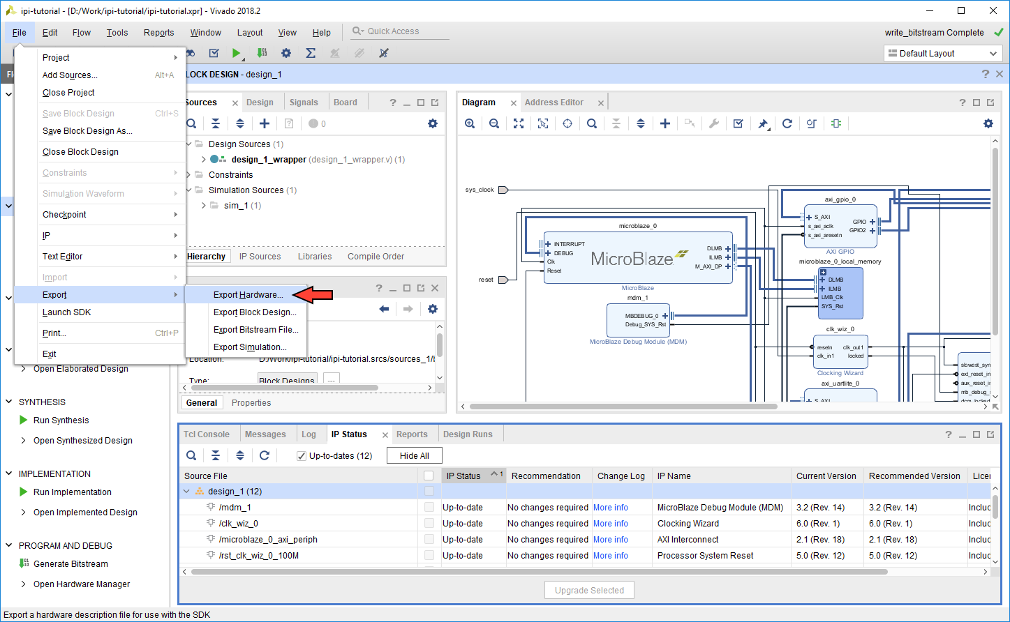Click the Quick Access search field
The width and height of the screenshot is (1010, 622).
[x=400, y=31]
